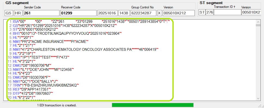
Task: Click the Transaction ID label
Action: coord(225,7)
